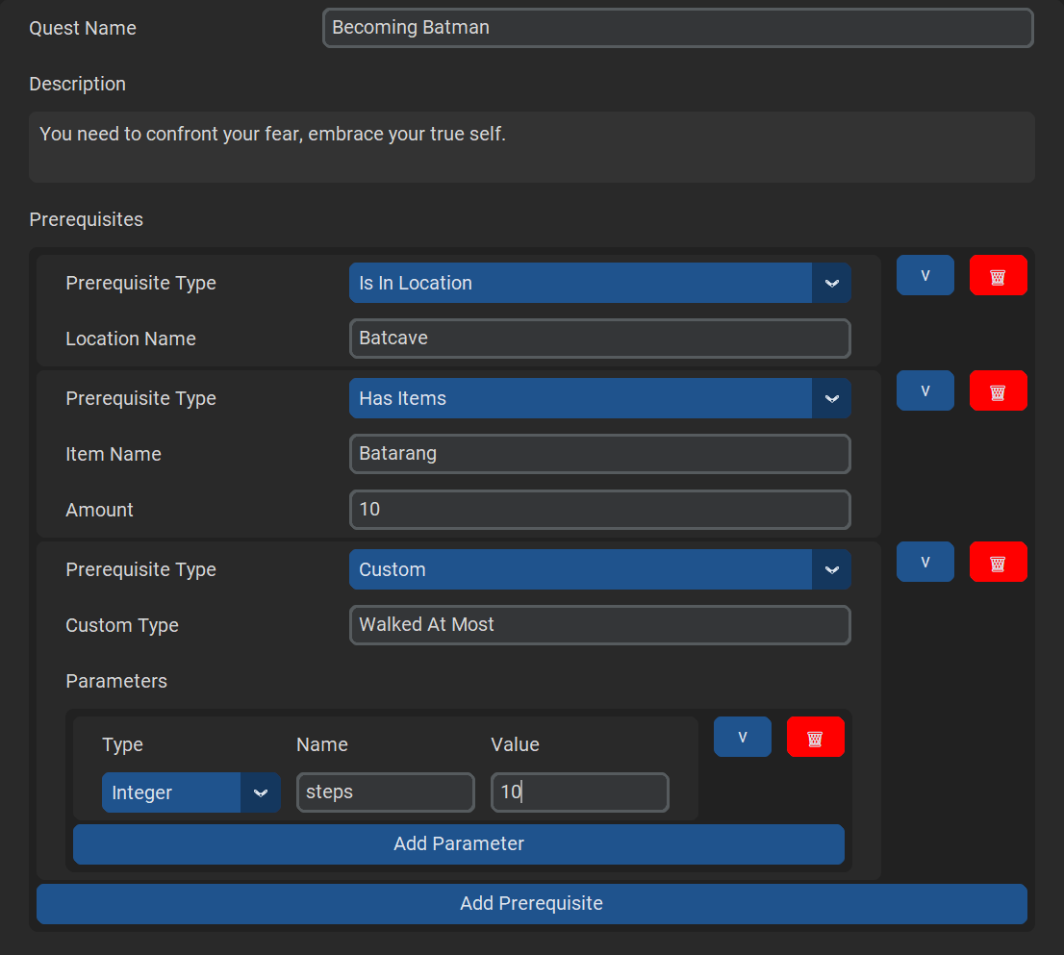Collapse the Custom prerequisite
1064x955 pixels.
point(925,562)
